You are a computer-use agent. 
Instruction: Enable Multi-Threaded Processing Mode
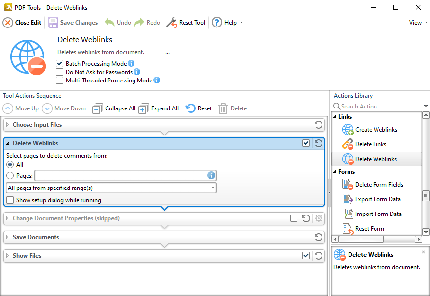click(60, 81)
